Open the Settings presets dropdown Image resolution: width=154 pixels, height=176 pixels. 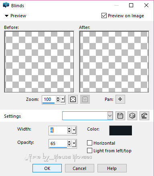tap(110, 116)
